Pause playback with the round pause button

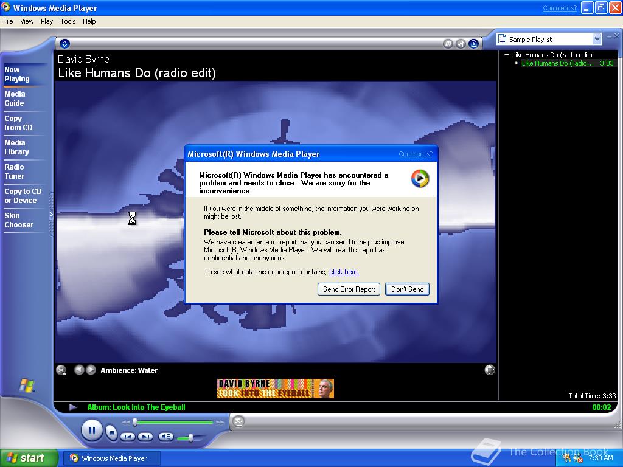[x=92, y=431]
